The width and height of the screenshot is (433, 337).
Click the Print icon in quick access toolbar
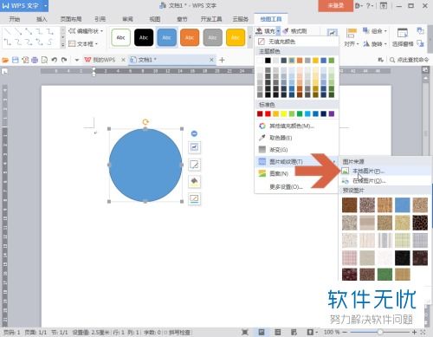35,60
